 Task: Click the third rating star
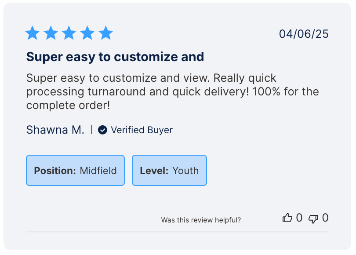point(69,33)
